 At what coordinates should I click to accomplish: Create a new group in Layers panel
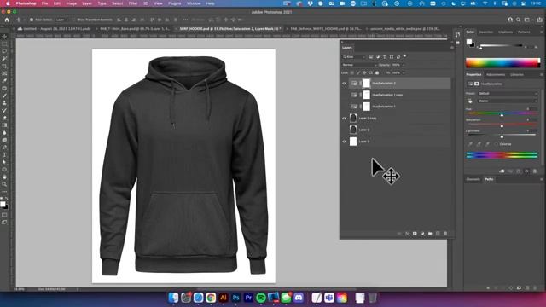430,233
